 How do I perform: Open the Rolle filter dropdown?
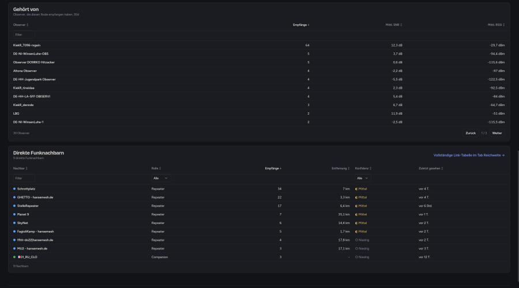coord(160,178)
